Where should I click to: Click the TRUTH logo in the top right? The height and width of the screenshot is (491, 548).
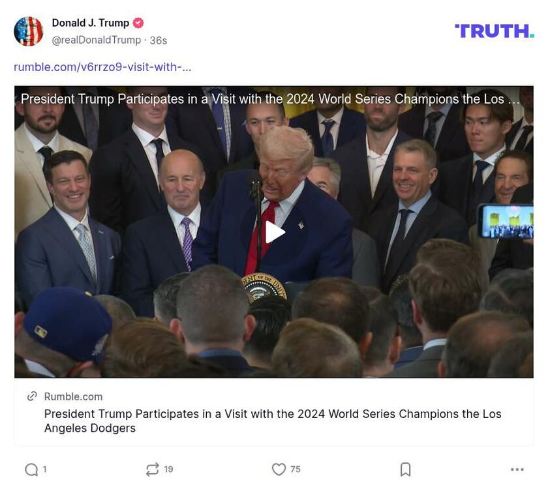pos(494,29)
